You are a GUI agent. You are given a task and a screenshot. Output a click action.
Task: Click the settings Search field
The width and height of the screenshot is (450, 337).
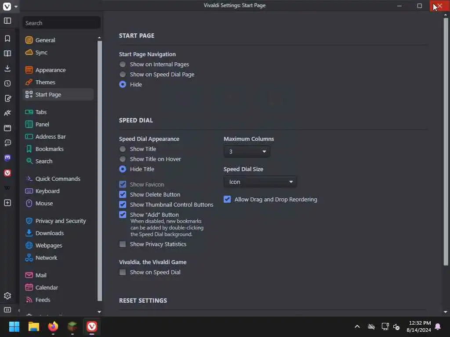62,23
